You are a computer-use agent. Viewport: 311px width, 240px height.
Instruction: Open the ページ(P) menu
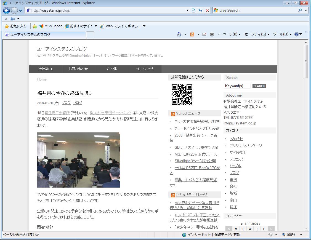(x=232, y=34)
